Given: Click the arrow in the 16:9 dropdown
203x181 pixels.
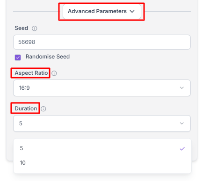Looking at the screenshot, I should 182,88.
